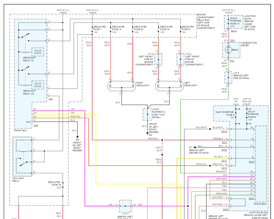274x219 pixels.
Task: Click the Headlight Relay LO solid state box
Action: click(x=38, y=85)
